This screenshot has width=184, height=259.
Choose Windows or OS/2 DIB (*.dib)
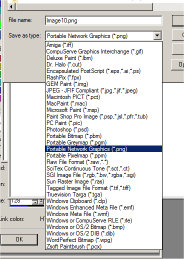coord(103,233)
